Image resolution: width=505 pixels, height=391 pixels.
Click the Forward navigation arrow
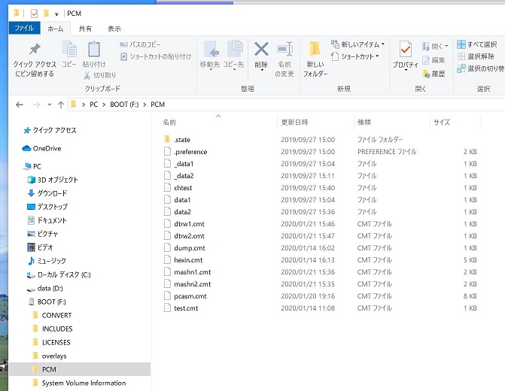point(36,105)
